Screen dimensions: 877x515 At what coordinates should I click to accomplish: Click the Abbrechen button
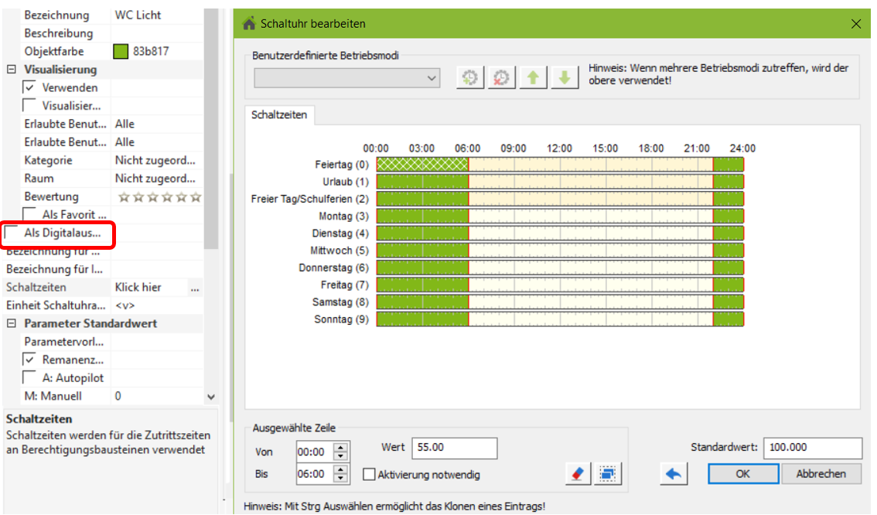[x=821, y=474]
